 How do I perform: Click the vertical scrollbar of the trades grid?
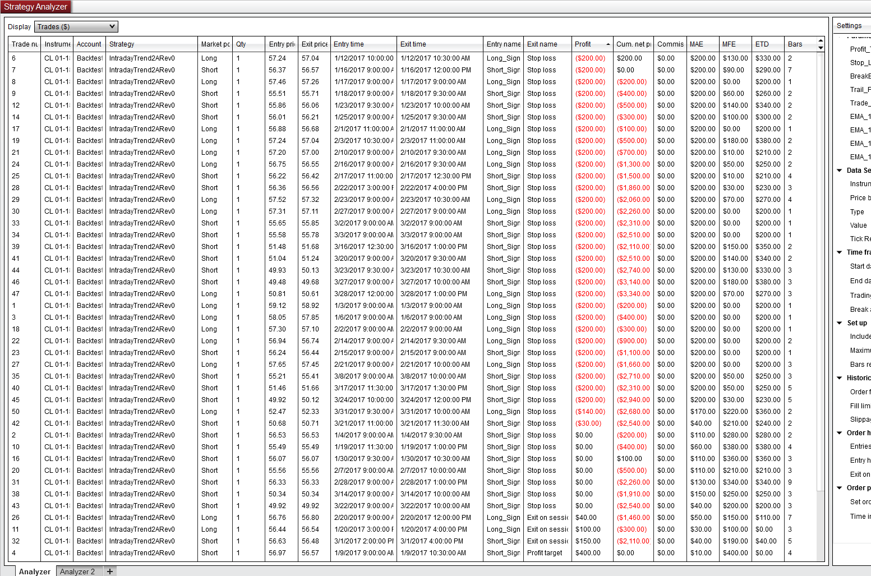(x=821, y=280)
